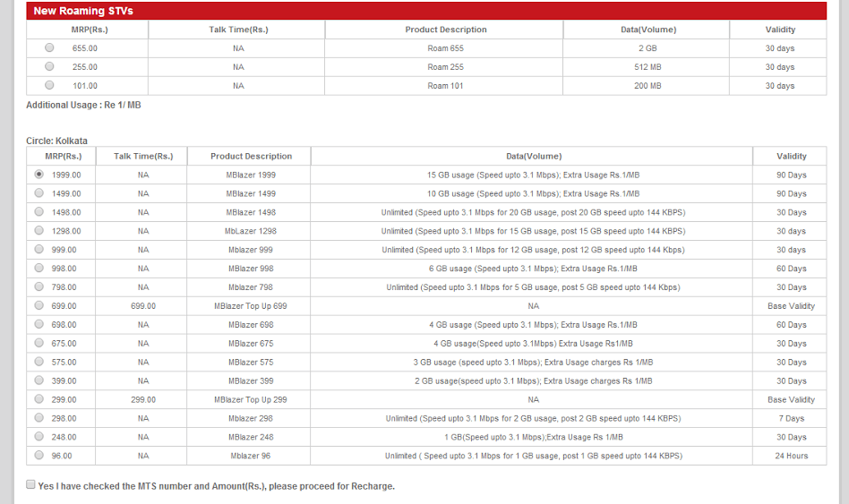Screen dimensions: 849x504
Task: Click 'MBlazer Top Up 699' cell
Action: tap(251, 306)
